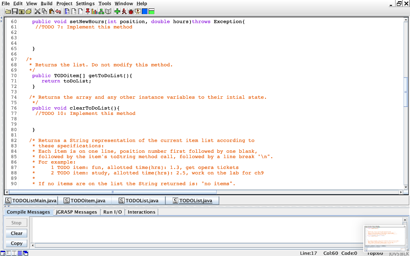The width and height of the screenshot is (410, 256).
Task: Click the cascade overlapping-windows icon in the bottom-left corner
Action: point(26,253)
